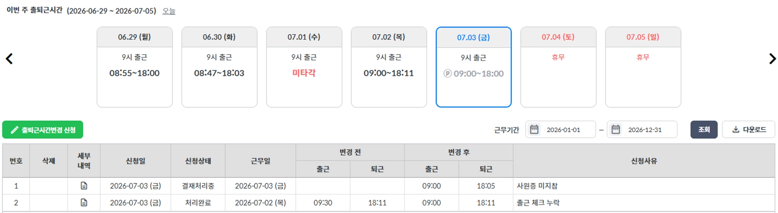This screenshot has height=213, width=778.
Task: Go to previous week with left arrow
Action: (9, 59)
